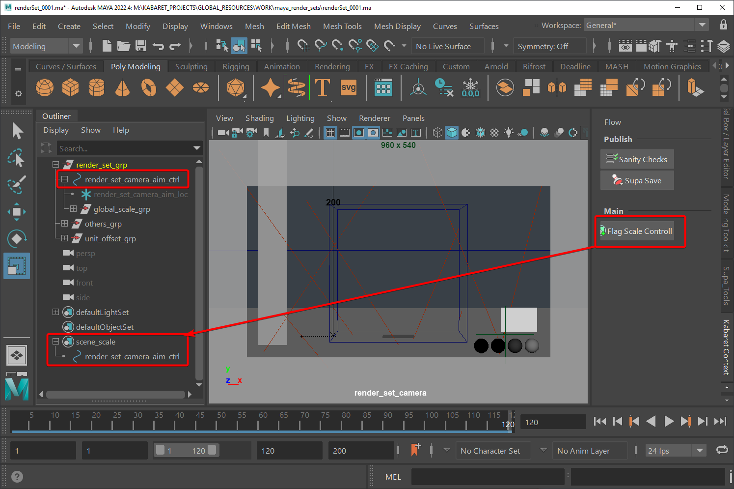Open the Modeling menu set dropdown
Screen dimensions: 734x489
coord(46,46)
